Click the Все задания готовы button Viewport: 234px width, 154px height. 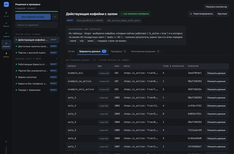coord(33,17)
